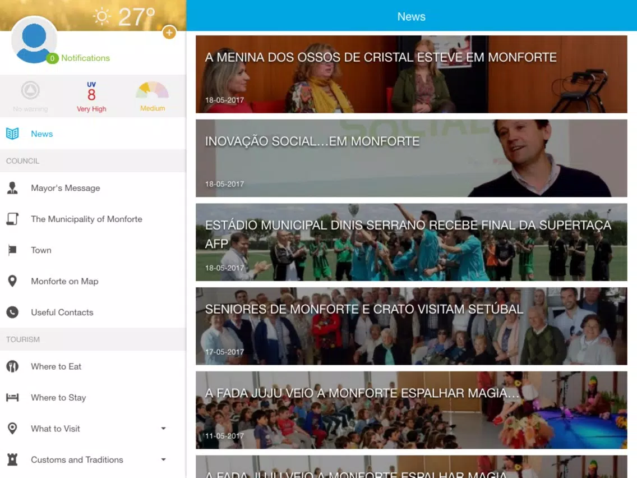Go to Where to Stay
The image size is (637, 478).
93,398
